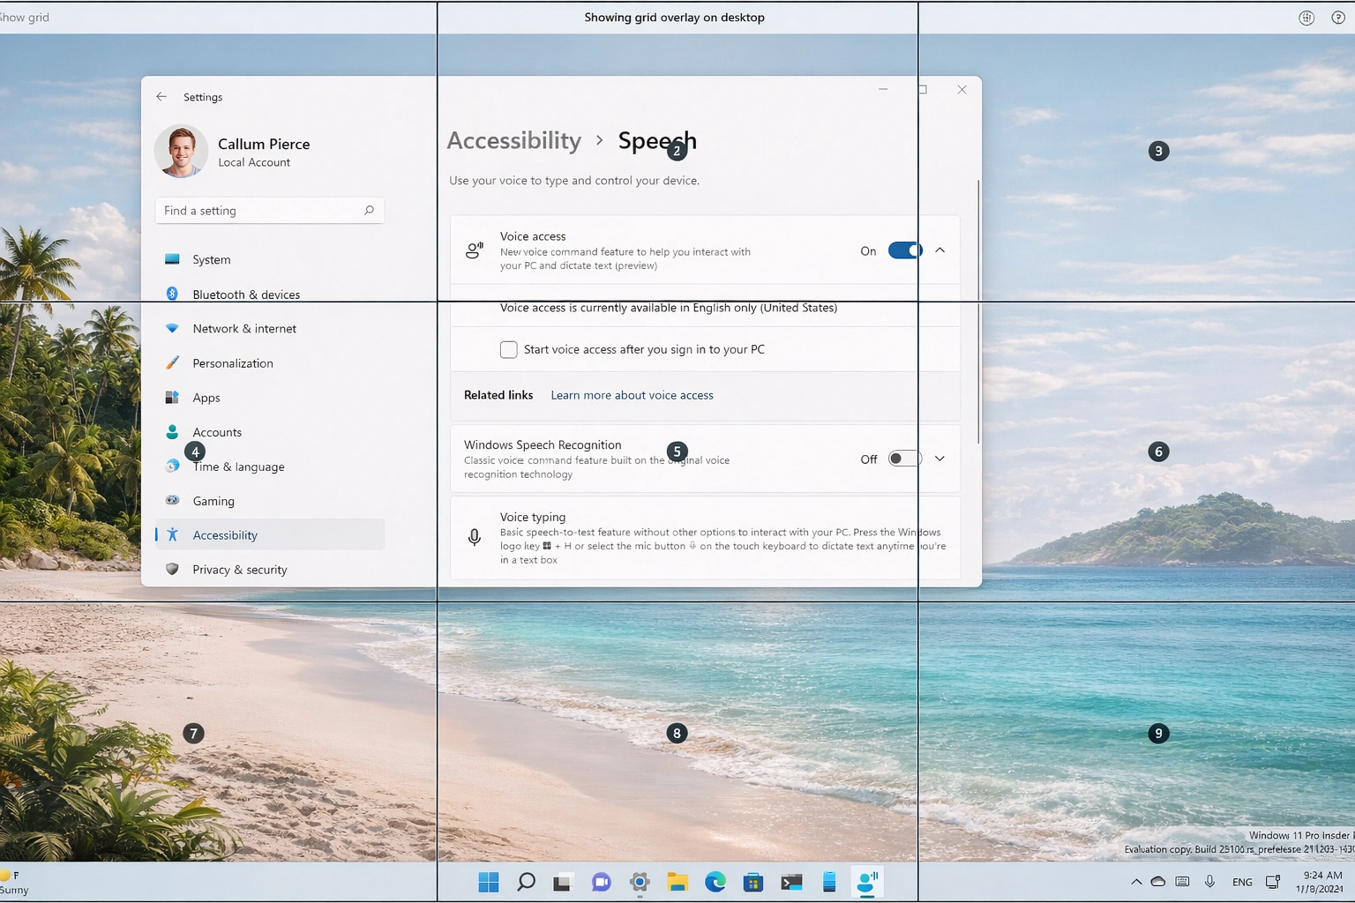Open Network & internet settings
This screenshot has height=903, width=1355.
[x=244, y=328]
